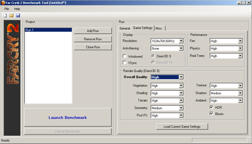The width and height of the screenshot is (252, 144).
Task: Click the Open project folder icon
Action: pyautogui.click(x=12, y=15)
